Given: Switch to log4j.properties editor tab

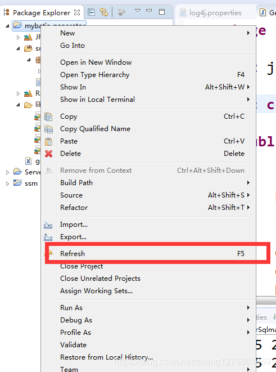Looking at the screenshot, I should point(211,12).
